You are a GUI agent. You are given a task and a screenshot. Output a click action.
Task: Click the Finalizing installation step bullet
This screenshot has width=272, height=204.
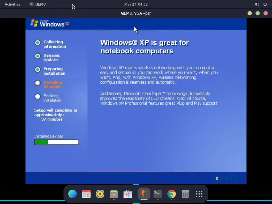point(37,96)
